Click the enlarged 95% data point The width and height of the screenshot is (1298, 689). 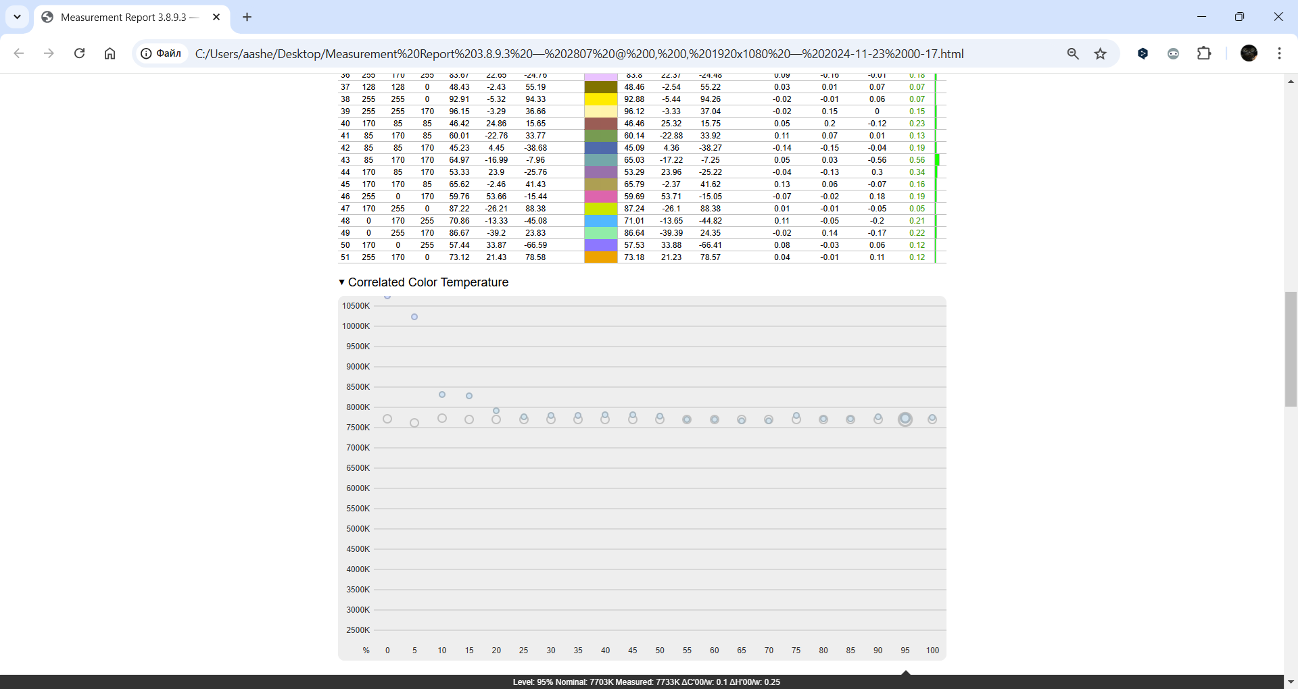pos(905,419)
